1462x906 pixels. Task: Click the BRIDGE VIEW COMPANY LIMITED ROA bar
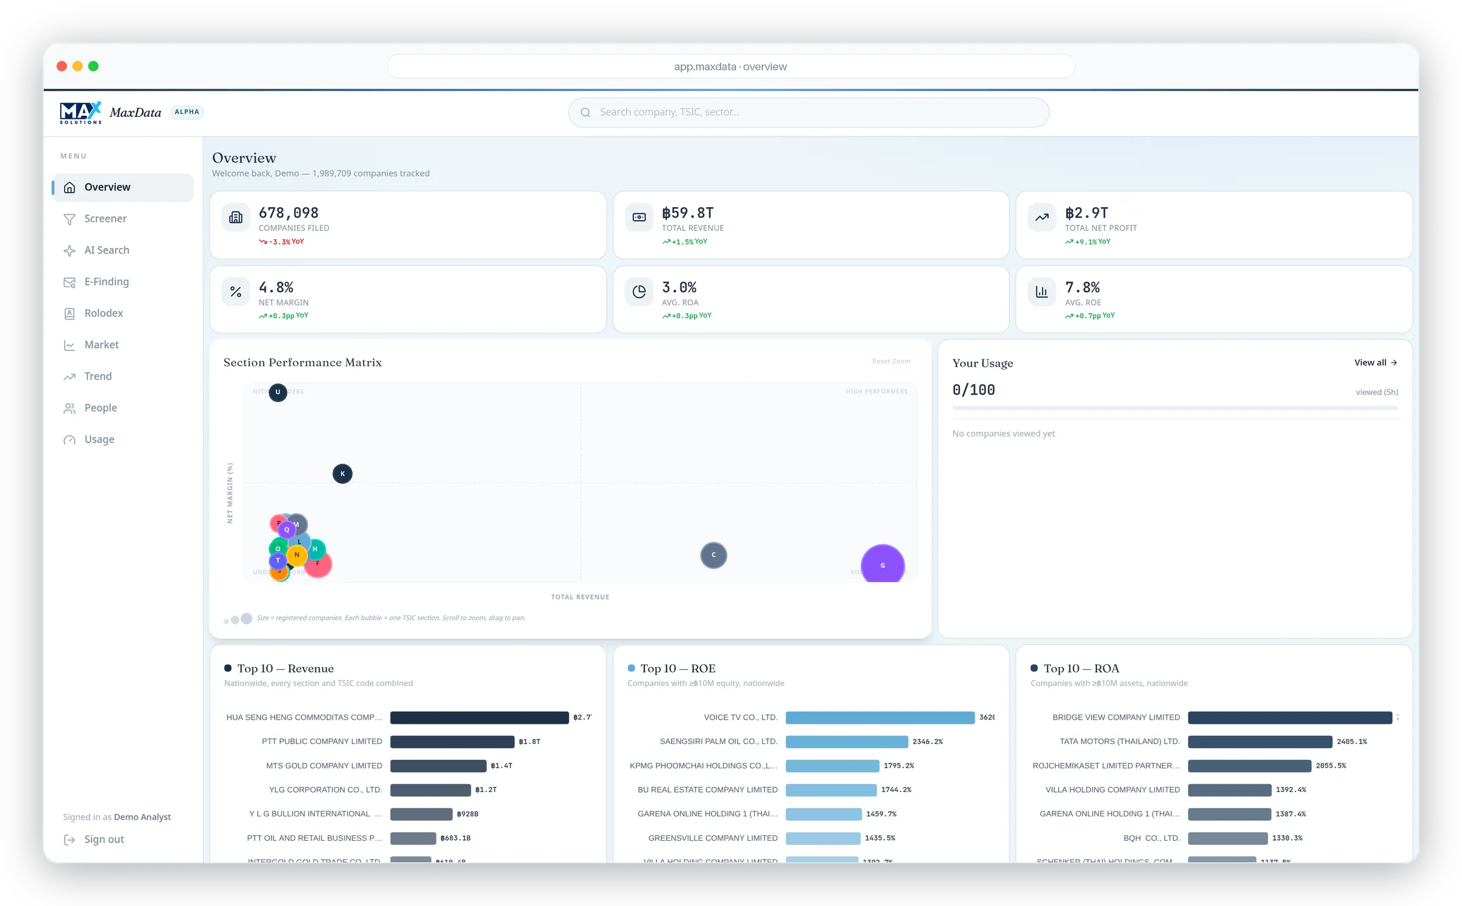tap(1290, 718)
